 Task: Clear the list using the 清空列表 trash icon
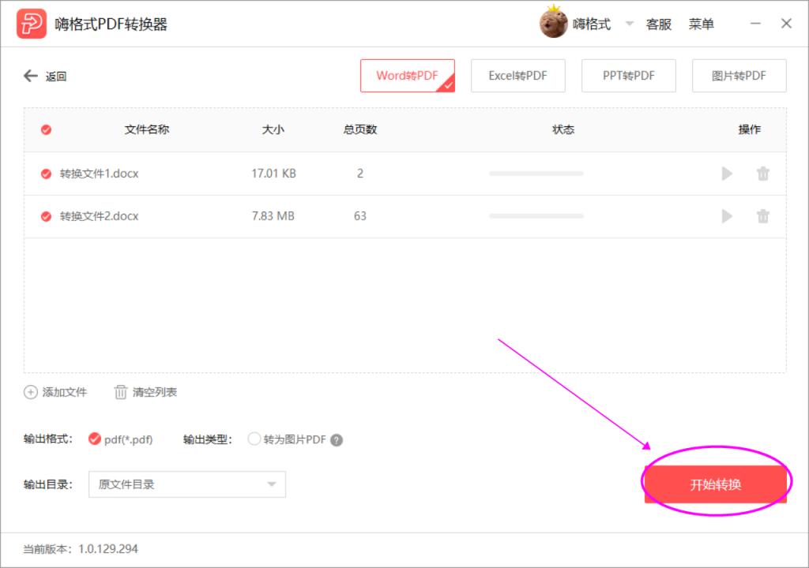120,392
